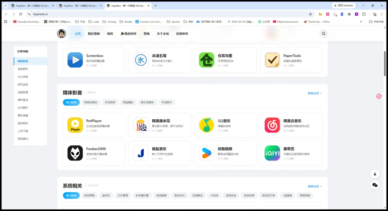Screen dimensions: 388x211
Task: Select the 虚拟机 filter tab
Action: (x=106, y=196)
